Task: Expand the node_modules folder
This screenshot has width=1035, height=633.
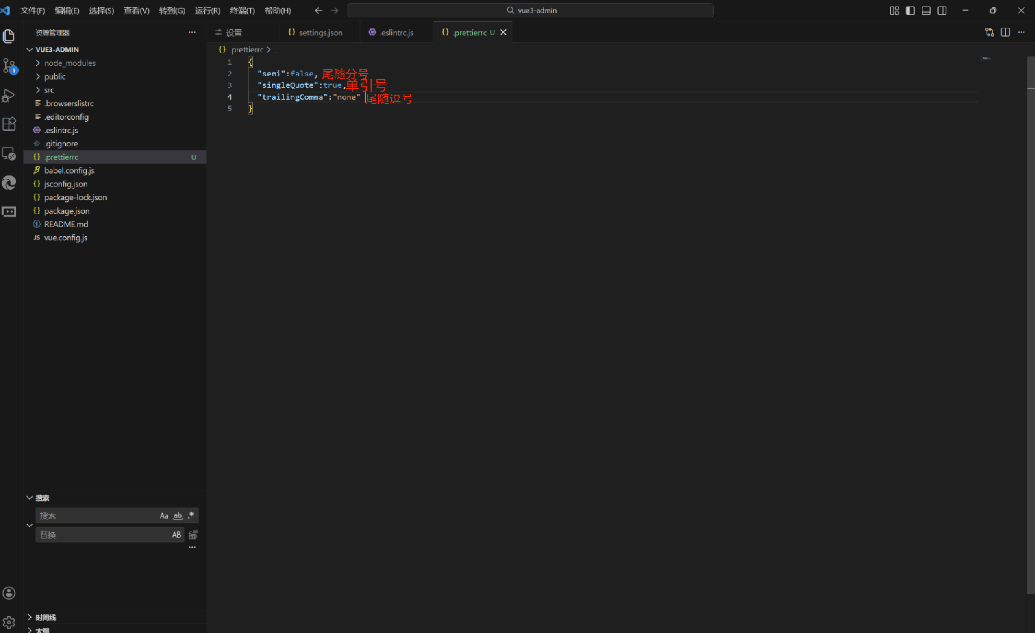Action: pyautogui.click(x=70, y=63)
